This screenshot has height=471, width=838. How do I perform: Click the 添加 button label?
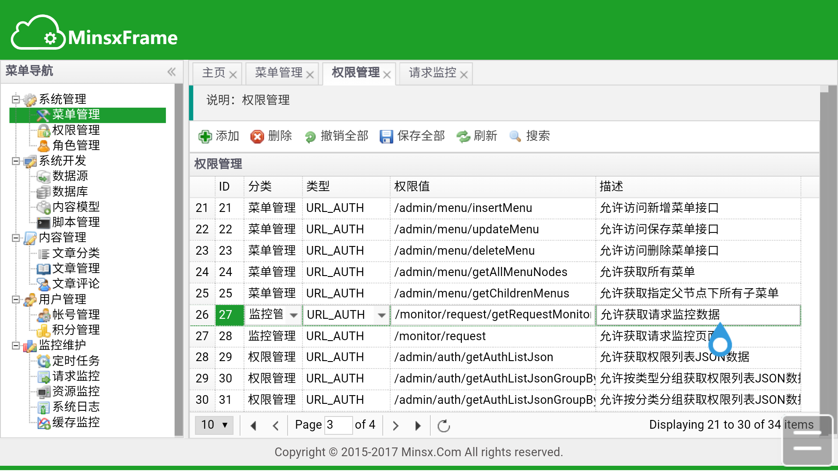pyautogui.click(x=227, y=137)
